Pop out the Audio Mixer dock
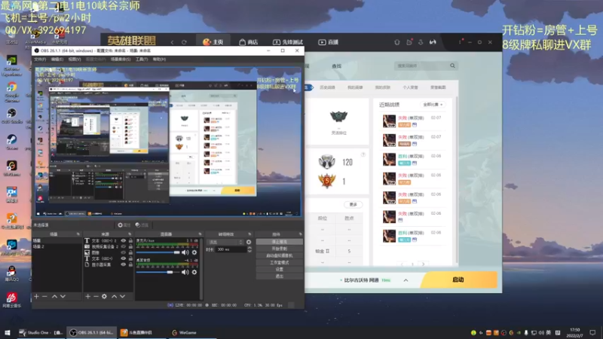The width and height of the screenshot is (603, 339). (x=200, y=234)
